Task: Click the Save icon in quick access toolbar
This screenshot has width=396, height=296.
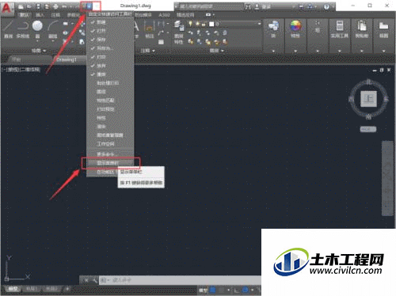Action: [38, 6]
